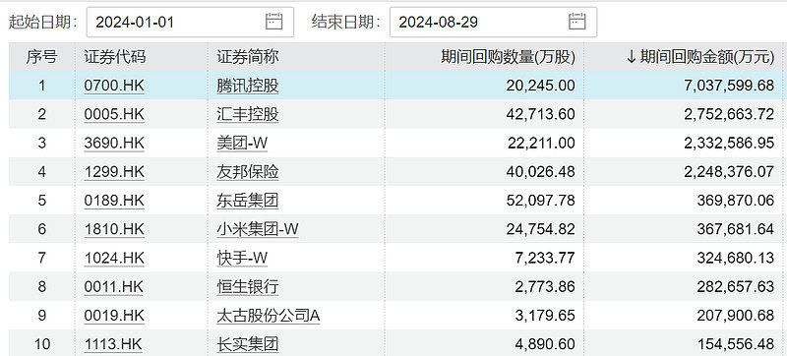This screenshot has height=356, width=787.
Task: Open stock code link 0700.HK
Action: (114, 86)
